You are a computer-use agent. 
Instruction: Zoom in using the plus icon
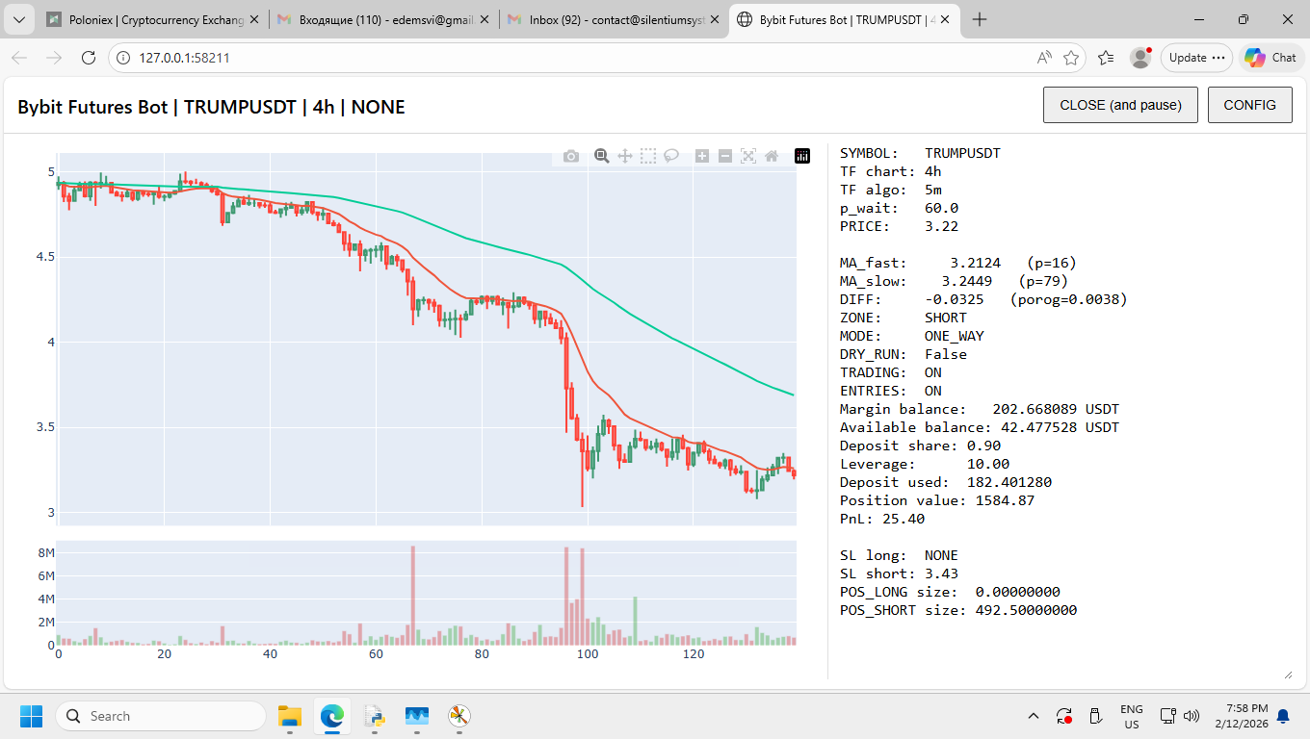702,156
